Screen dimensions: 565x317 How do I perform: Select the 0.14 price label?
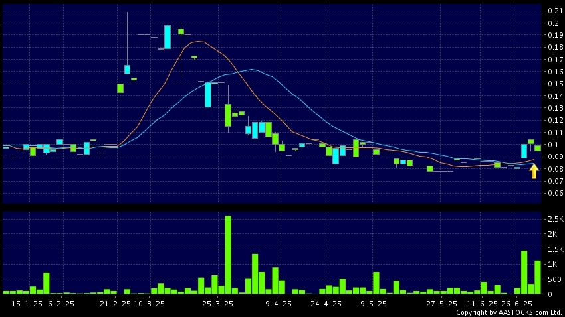[555, 96]
